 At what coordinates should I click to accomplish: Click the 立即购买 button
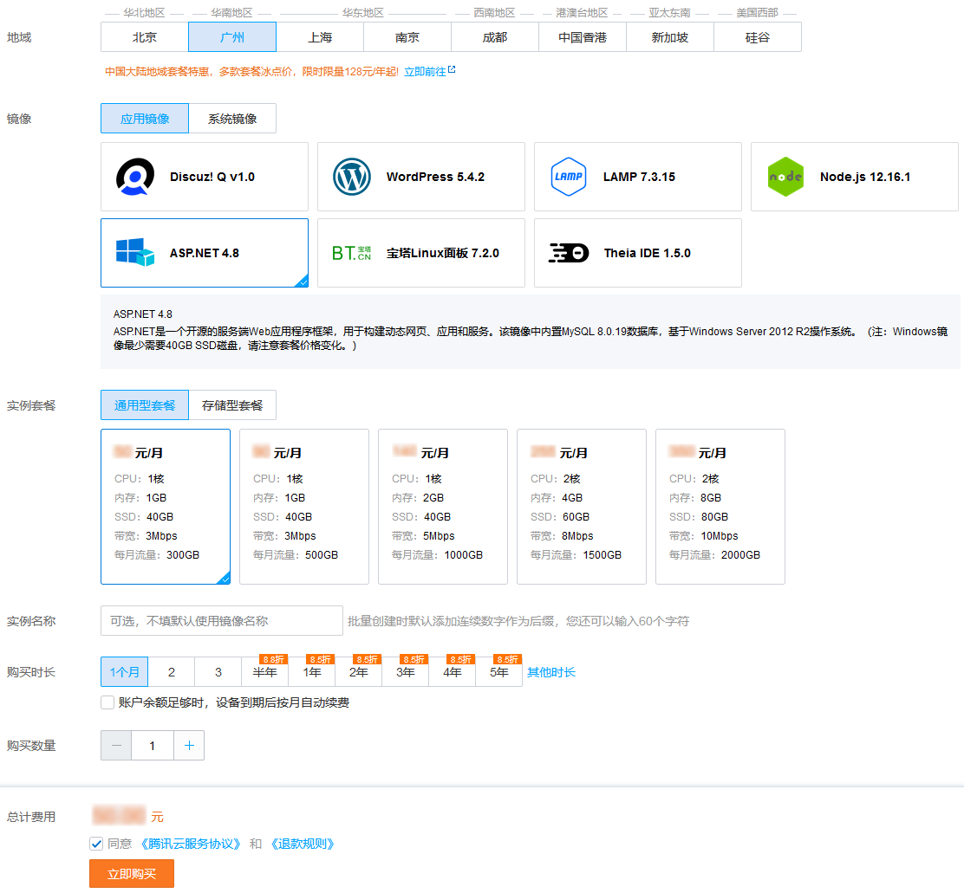click(132, 873)
